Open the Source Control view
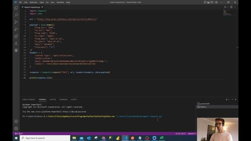251x141 pixels. click(16, 22)
